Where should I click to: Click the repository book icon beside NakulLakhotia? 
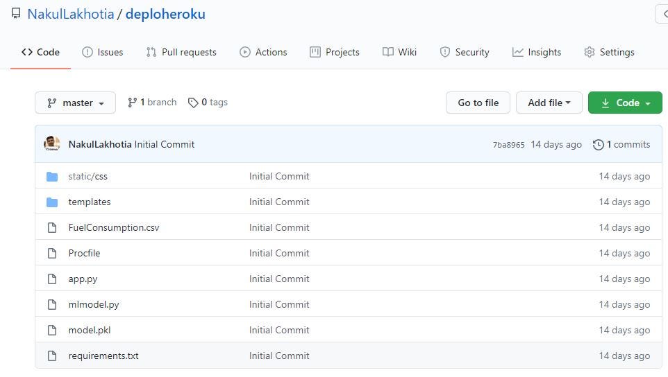pyautogui.click(x=16, y=14)
